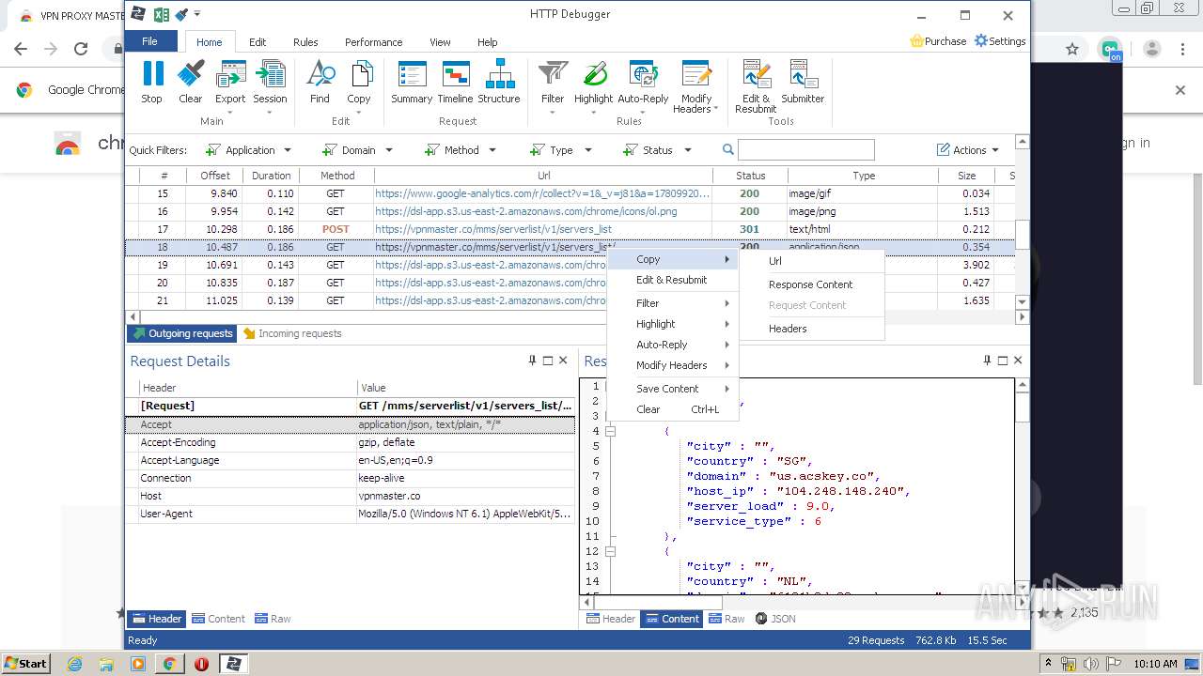Open the Actions dropdown
Image resolution: width=1203 pixels, height=676 pixels.
pos(968,150)
